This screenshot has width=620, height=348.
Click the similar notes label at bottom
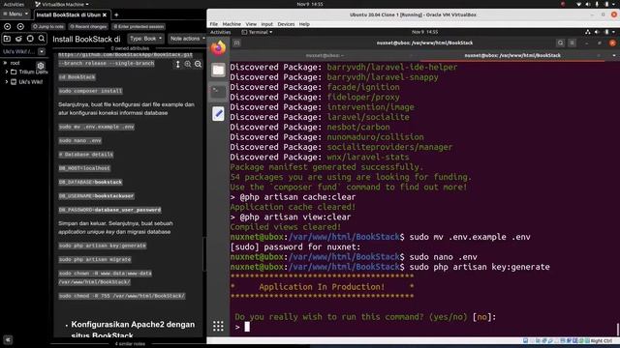coord(130,344)
